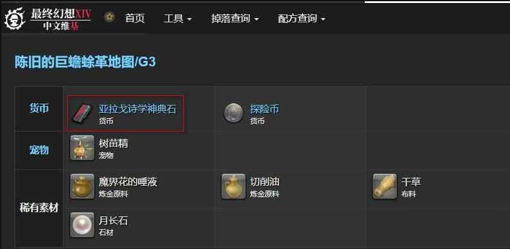Click the 魔界花的唾液 pot icon
The width and height of the screenshot is (510, 249).
[x=82, y=186]
